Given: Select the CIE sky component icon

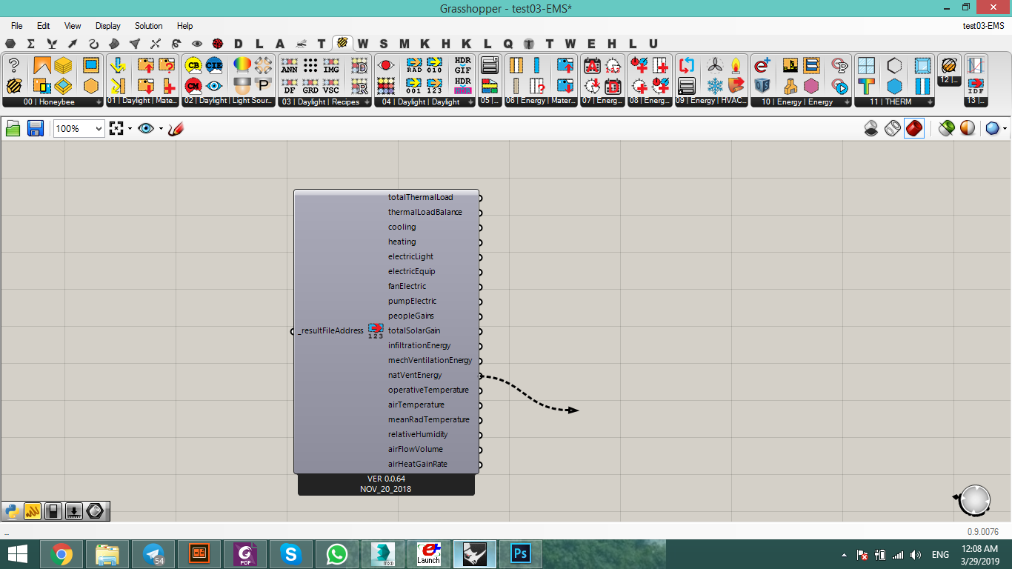Looking at the screenshot, I should pyautogui.click(x=214, y=65).
